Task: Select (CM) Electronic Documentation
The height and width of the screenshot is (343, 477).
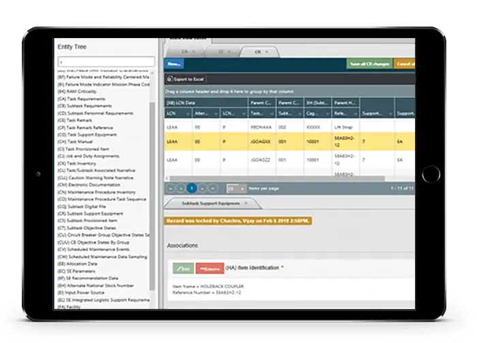Action: click(x=89, y=184)
